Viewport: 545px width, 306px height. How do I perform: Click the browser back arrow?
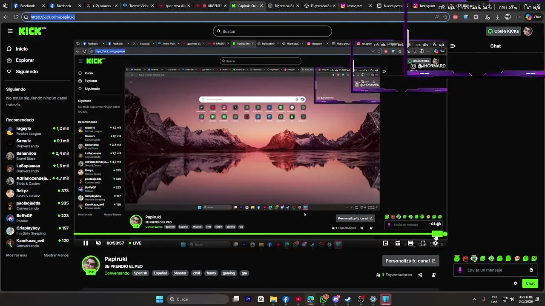pos(6,17)
